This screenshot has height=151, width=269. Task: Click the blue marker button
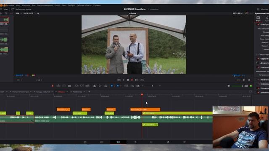pos(118,86)
